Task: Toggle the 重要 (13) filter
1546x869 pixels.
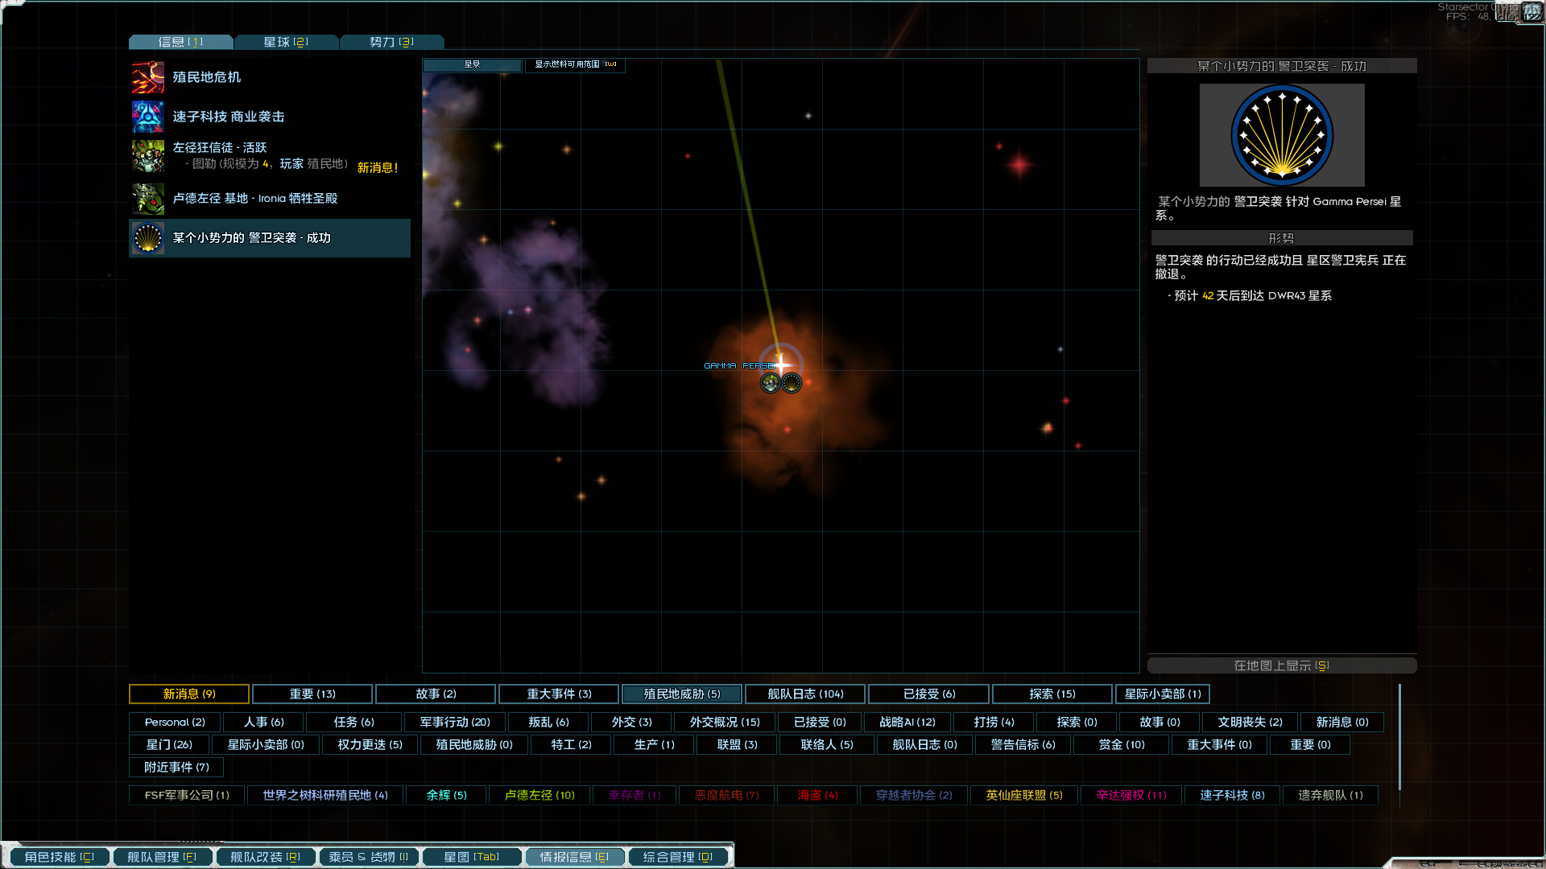Action: (x=312, y=694)
